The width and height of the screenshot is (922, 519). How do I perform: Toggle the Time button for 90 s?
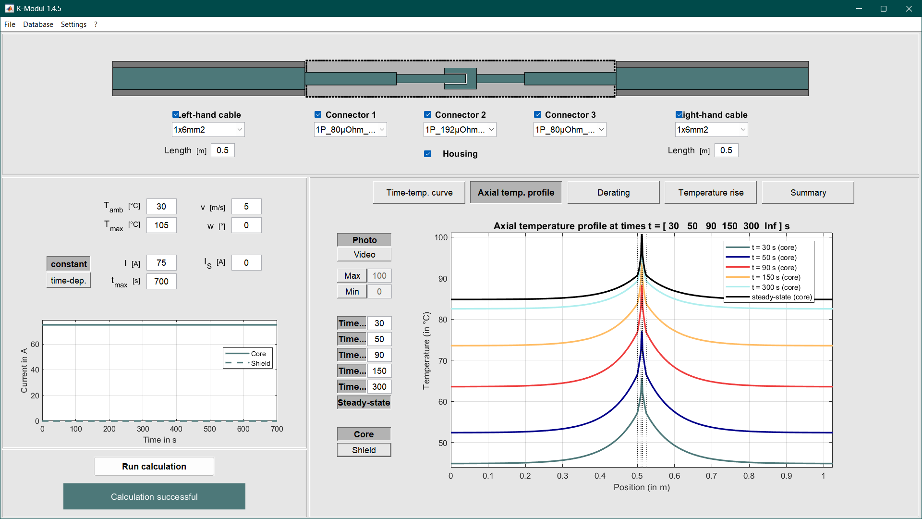(352, 355)
